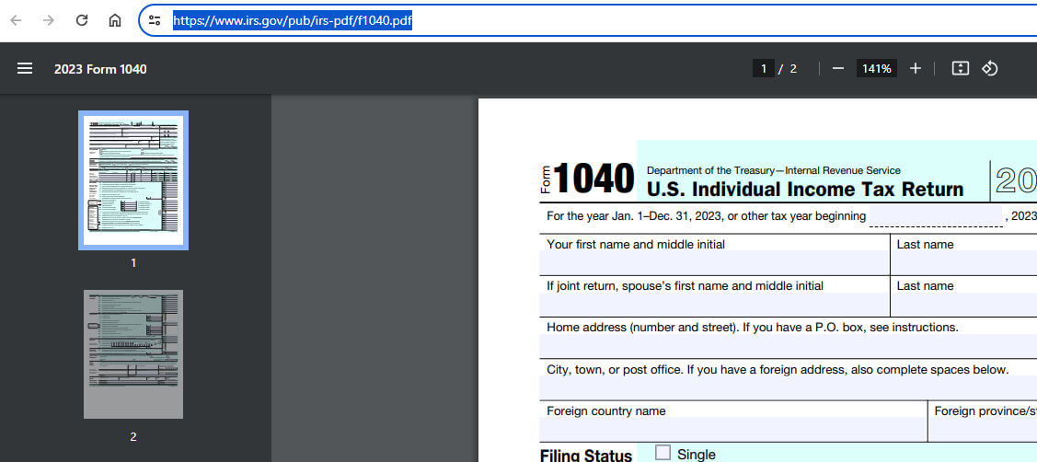Viewport: 1037px width, 462px height.
Task: View site information icon in address bar
Action: (155, 20)
